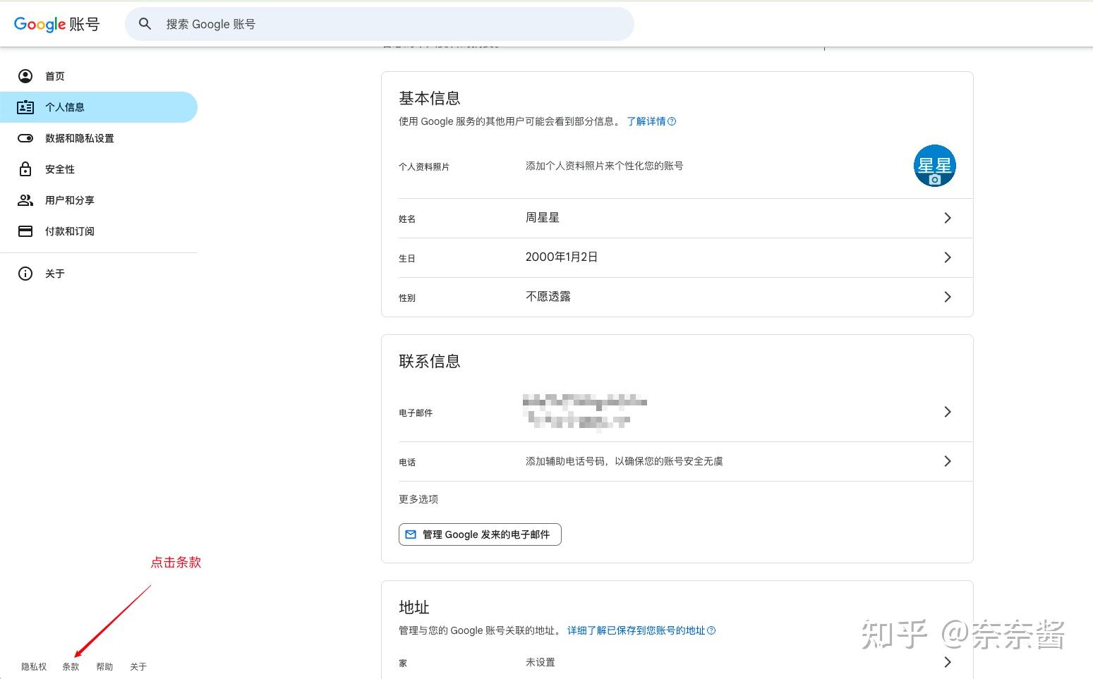Screen dimensions: 1093x679
Task: Open the 条款 footer link
Action: tap(71, 667)
